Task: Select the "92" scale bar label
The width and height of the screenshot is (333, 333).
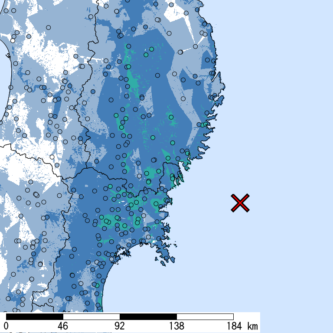Action: [120, 326]
